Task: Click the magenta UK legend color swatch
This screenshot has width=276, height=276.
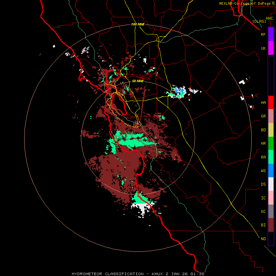Action: pos(271,48)
